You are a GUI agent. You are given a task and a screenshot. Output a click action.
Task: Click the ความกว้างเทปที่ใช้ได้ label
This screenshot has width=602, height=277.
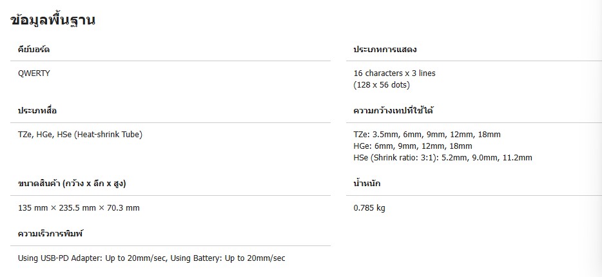click(394, 111)
